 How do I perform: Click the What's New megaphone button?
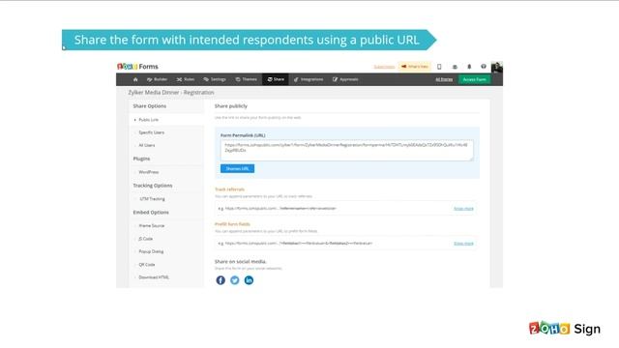pos(415,67)
